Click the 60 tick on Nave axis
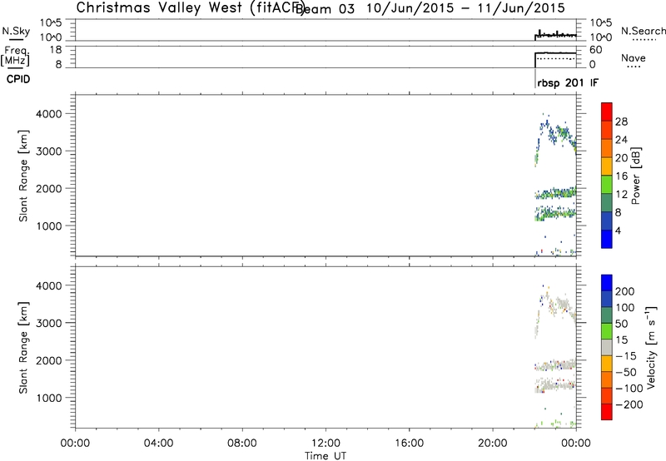Viewport: 666px width, 461px height. (x=596, y=50)
